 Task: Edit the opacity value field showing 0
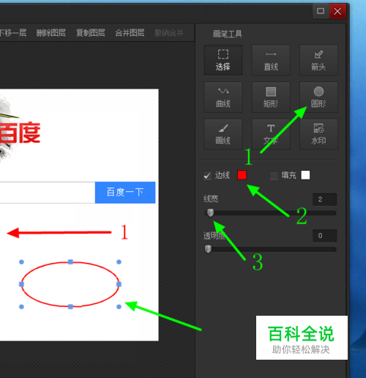(325, 236)
